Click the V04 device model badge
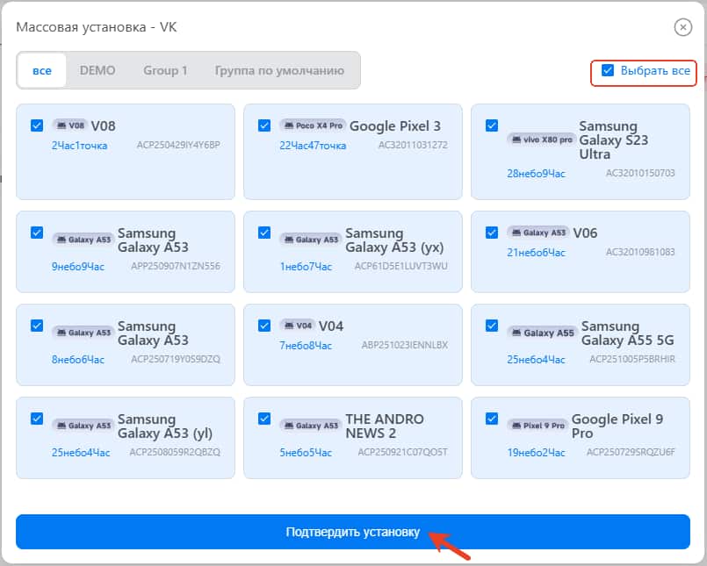This screenshot has height=566, width=707. coord(297,326)
